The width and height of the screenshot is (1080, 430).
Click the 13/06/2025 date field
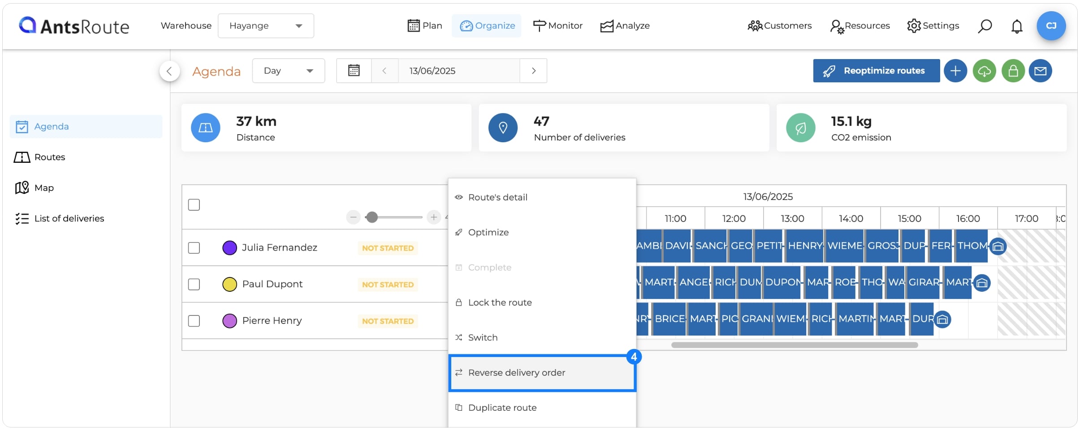459,71
